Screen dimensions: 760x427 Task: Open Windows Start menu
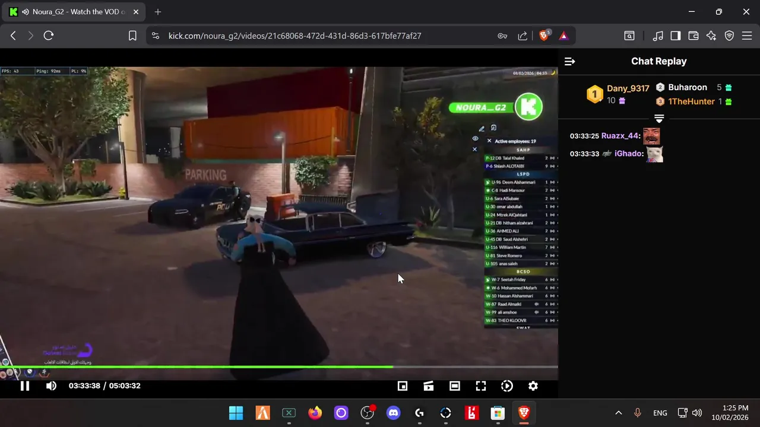[x=236, y=413]
